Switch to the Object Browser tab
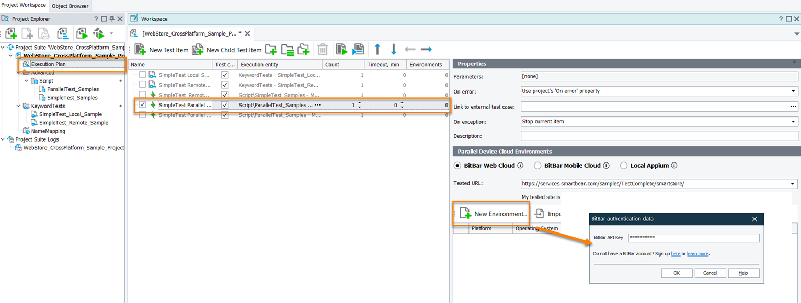 [x=70, y=6]
